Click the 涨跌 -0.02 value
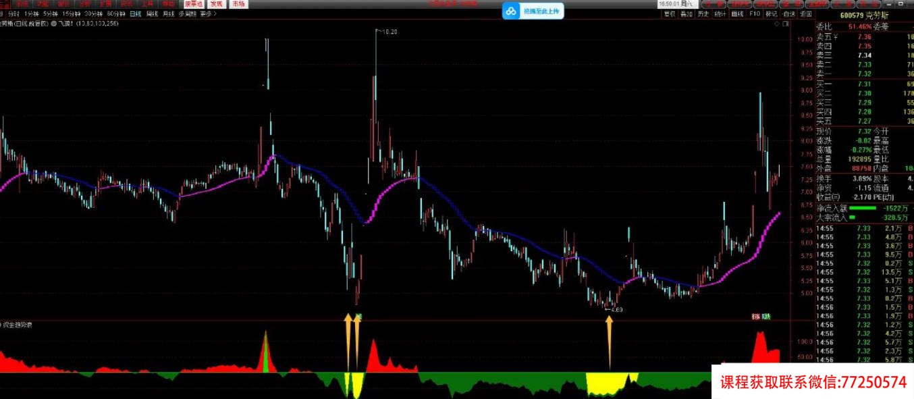This screenshot has height=399, width=914. coord(863,140)
